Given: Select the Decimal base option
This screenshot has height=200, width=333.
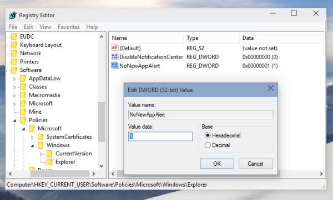Looking at the screenshot, I should [208, 145].
